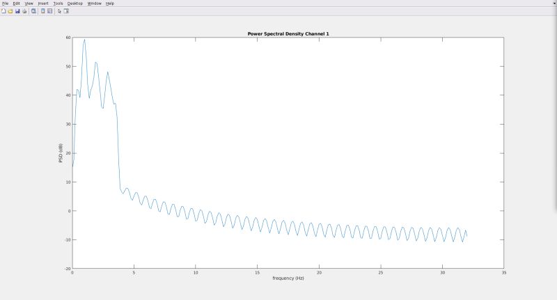Viewport: 557px width, 300px height.
Task: Click the y-axis tick label -20
Action: pyautogui.click(x=68, y=269)
